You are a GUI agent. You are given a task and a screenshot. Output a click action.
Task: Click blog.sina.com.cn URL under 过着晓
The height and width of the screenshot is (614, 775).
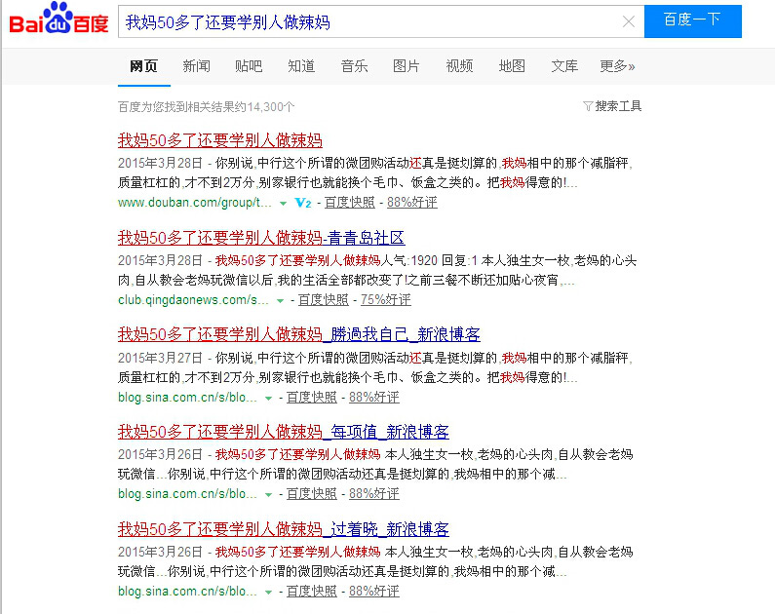(187, 592)
